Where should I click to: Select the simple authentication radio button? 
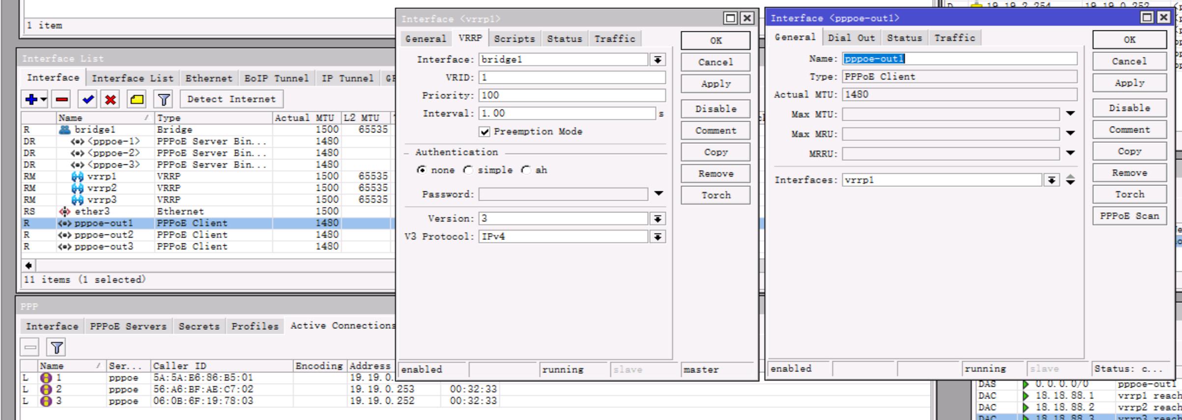click(x=468, y=170)
